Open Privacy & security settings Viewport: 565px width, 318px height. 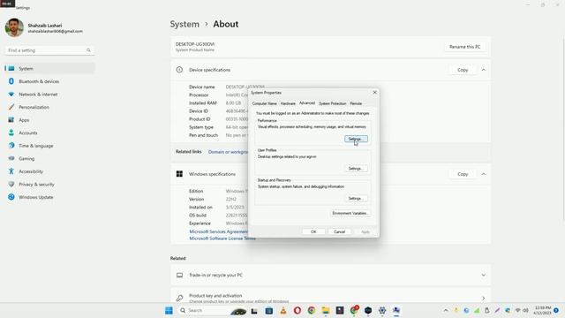[x=49, y=185]
